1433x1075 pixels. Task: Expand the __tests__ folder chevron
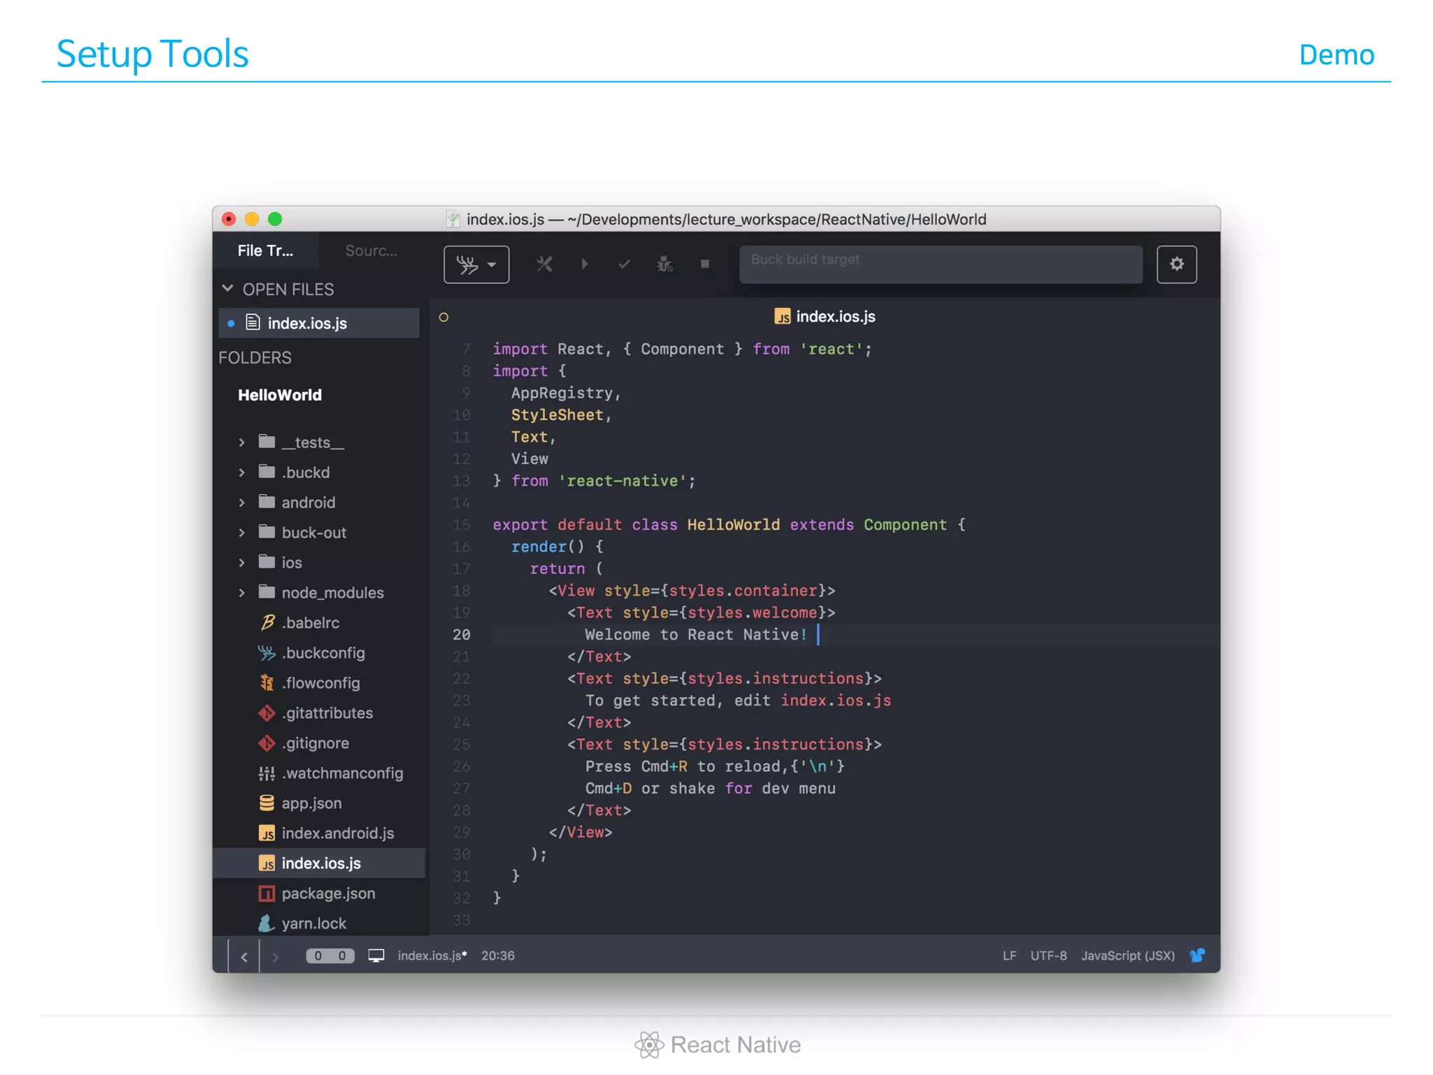241,442
